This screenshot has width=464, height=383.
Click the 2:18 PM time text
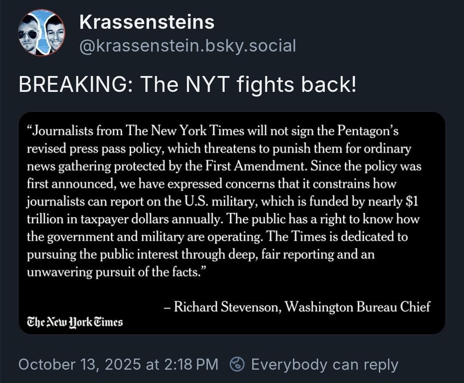[190, 365]
